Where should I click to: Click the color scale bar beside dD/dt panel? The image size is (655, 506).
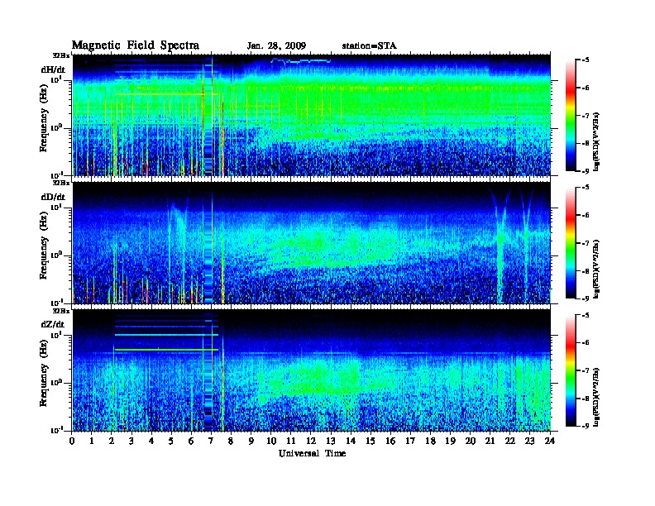(x=571, y=242)
